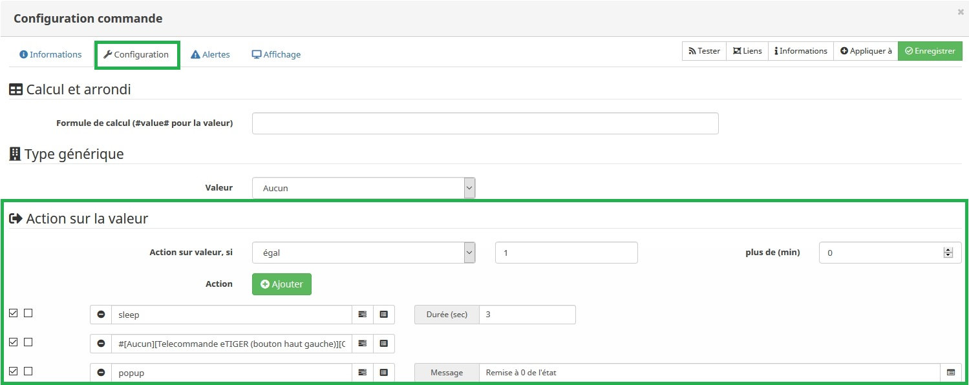The image size is (969, 385).
Task: Remove the popup action row
Action: (x=101, y=373)
